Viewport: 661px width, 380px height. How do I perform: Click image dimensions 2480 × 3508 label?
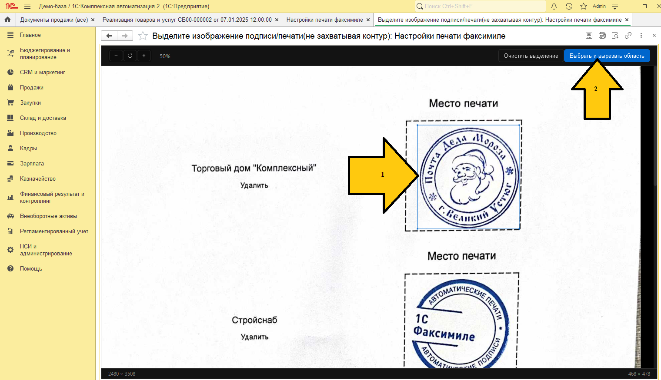(x=122, y=374)
